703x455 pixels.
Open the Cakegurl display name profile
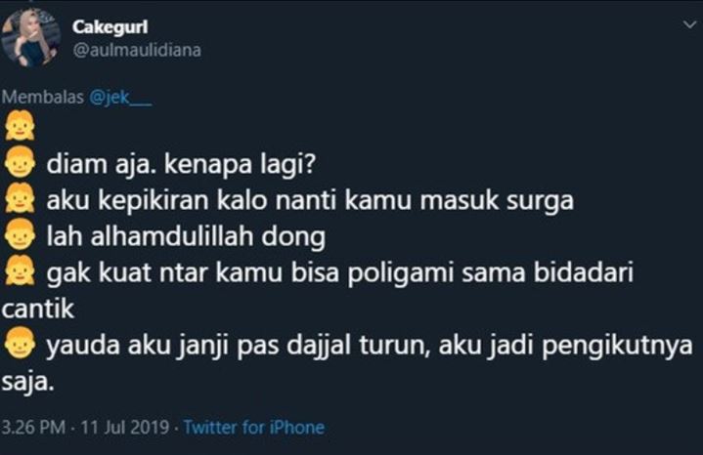point(110,27)
